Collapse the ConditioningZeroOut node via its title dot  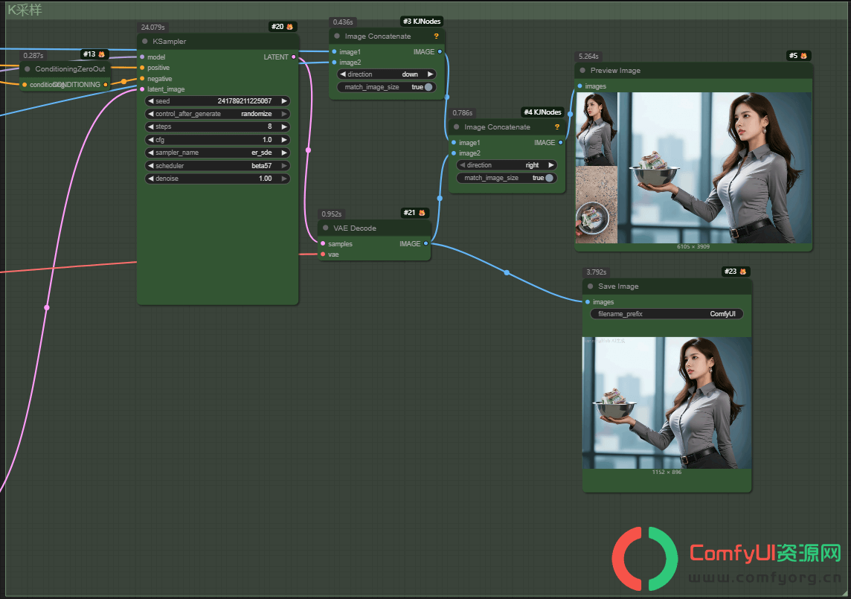point(28,69)
